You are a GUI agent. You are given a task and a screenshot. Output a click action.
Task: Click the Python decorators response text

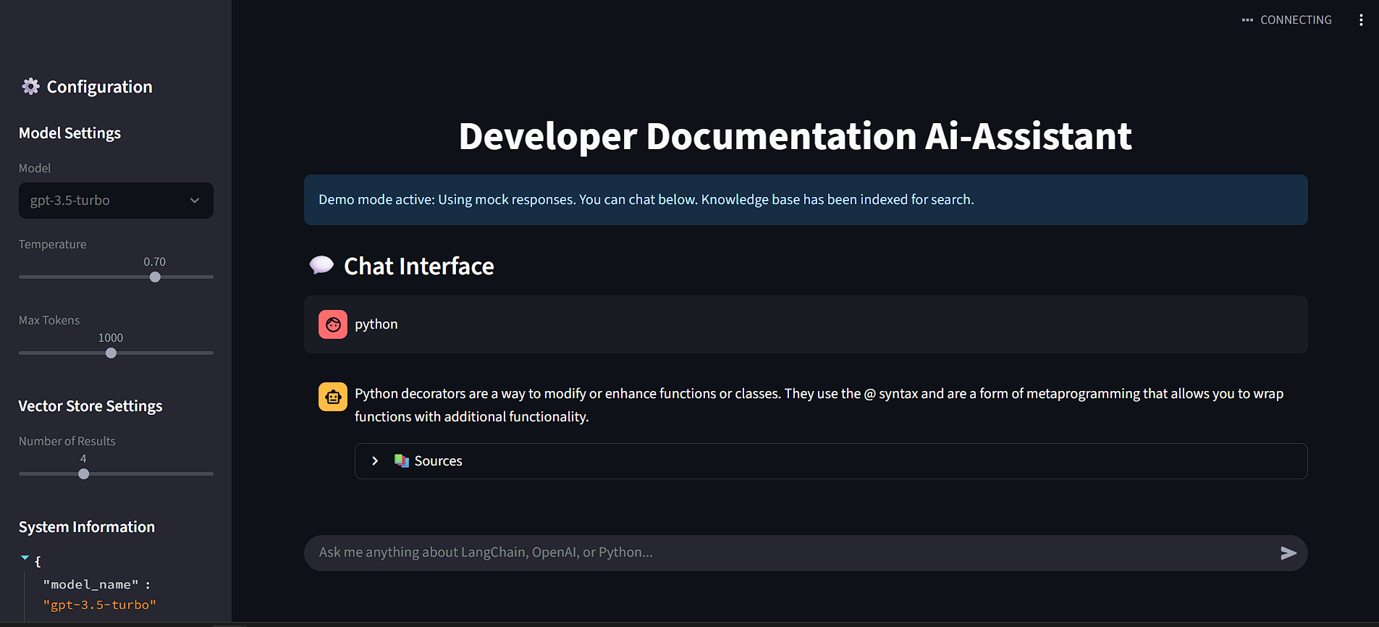pyautogui.click(x=818, y=405)
